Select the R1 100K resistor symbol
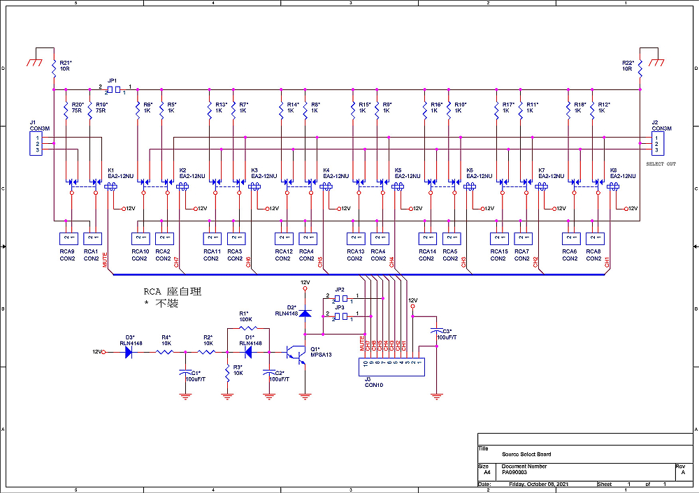The image size is (699, 493). coord(245,328)
